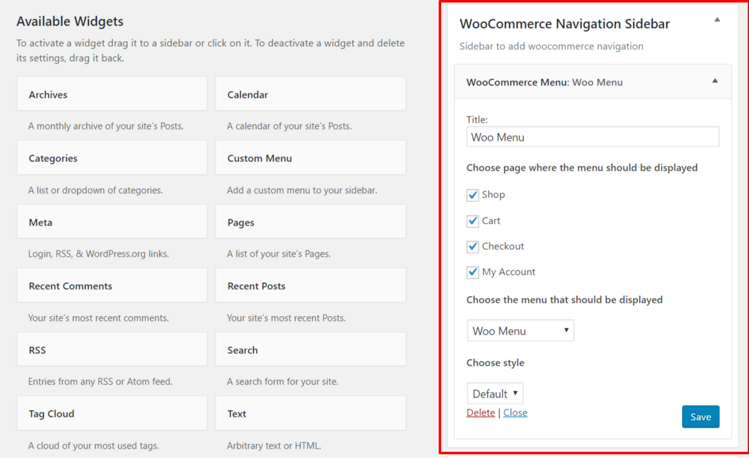Add the Recent Posts widget
This screenshot has height=458, width=749.
[x=310, y=286]
